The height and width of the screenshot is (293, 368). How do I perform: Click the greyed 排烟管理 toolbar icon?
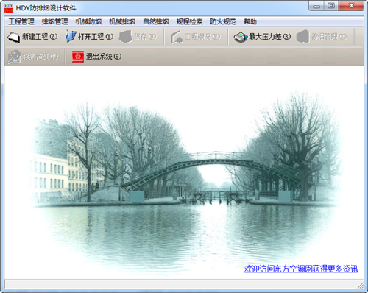click(x=302, y=37)
